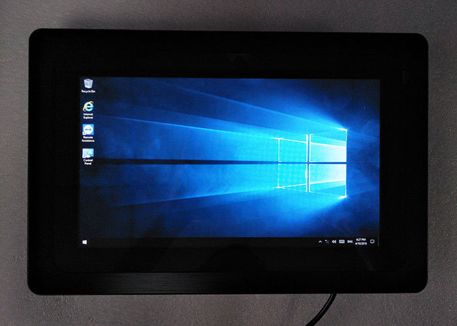Launch the Internet Explorer desktop shortcut
457x326 pixels.
point(88,110)
